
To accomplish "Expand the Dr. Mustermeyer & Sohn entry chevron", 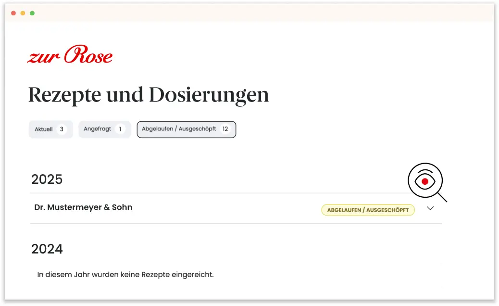I will coord(430,208).
